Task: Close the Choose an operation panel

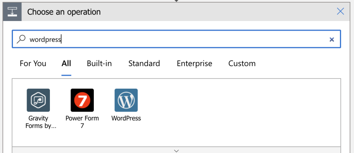Action: (x=340, y=11)
